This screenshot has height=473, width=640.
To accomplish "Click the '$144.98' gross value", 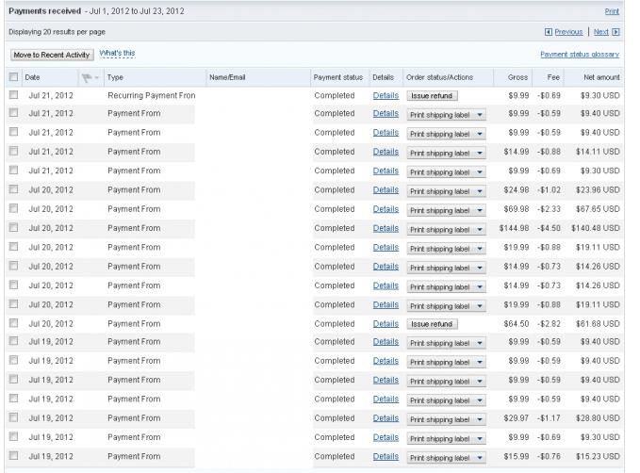I will click(x=515, y=228).
